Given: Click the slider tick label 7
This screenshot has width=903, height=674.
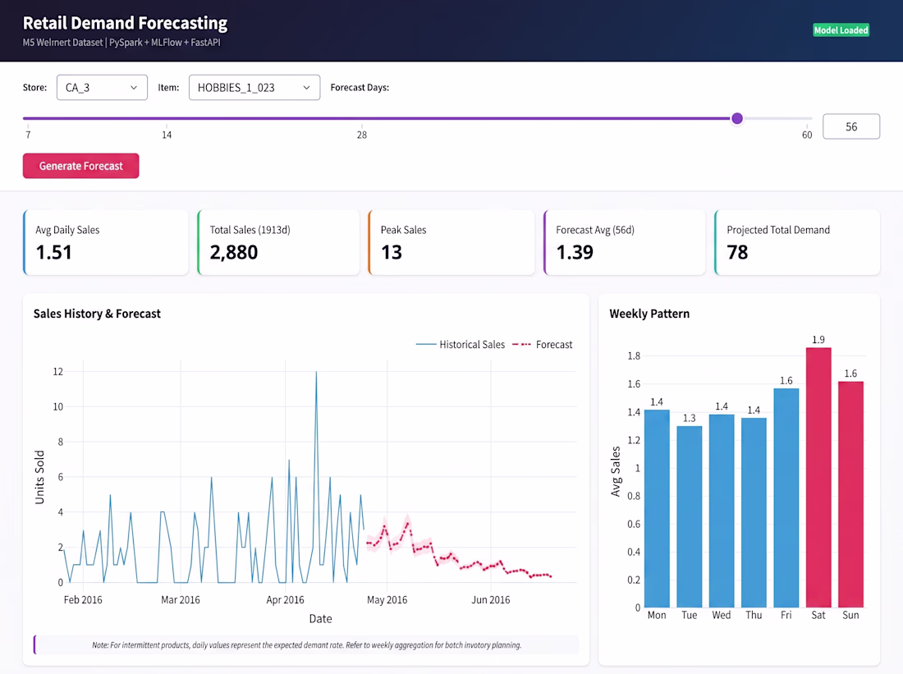Looking at the screenshot, I should 28,135.
